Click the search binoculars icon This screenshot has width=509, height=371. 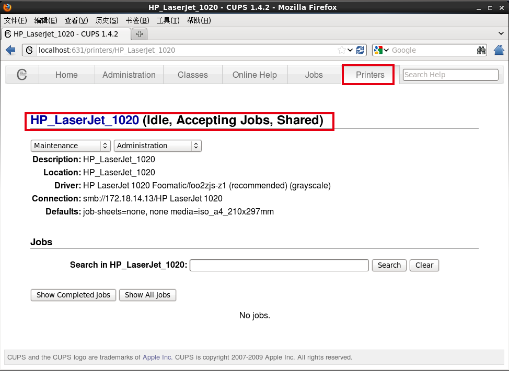pyautogui.click(x=481, y=50)
